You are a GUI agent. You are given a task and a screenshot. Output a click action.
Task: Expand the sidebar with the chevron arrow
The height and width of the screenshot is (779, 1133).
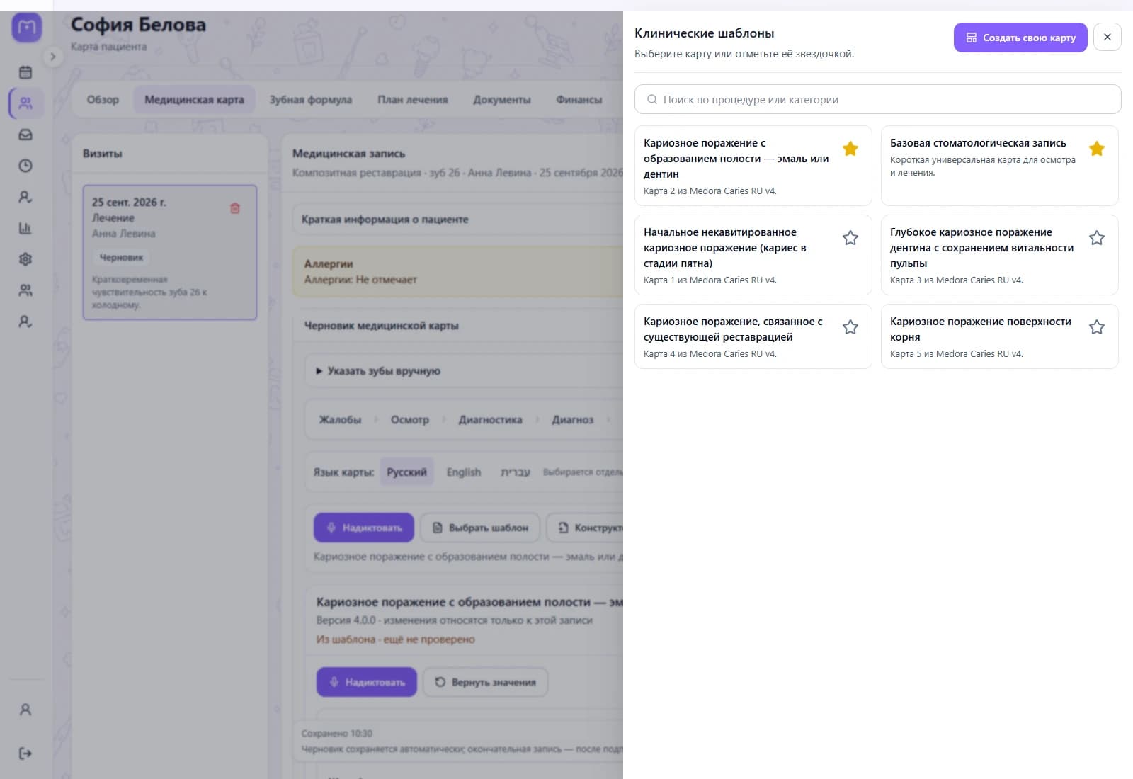pyautogui.click(x=52, y=57)
